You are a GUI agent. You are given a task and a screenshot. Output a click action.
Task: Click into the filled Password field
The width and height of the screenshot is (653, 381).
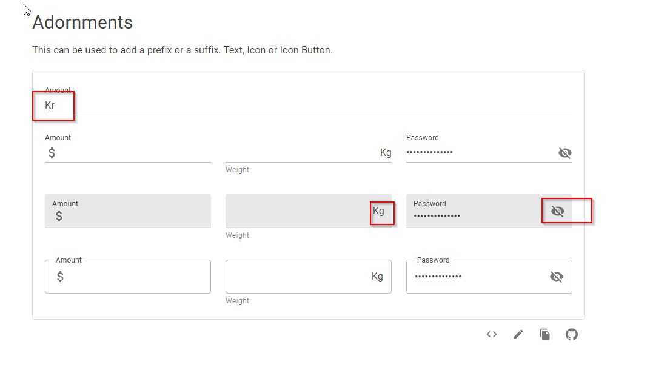(x=473, y=215)
